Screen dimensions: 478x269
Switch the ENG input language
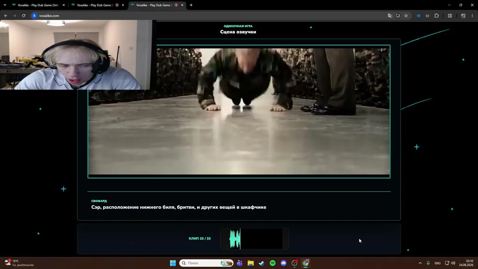[438, 263]
